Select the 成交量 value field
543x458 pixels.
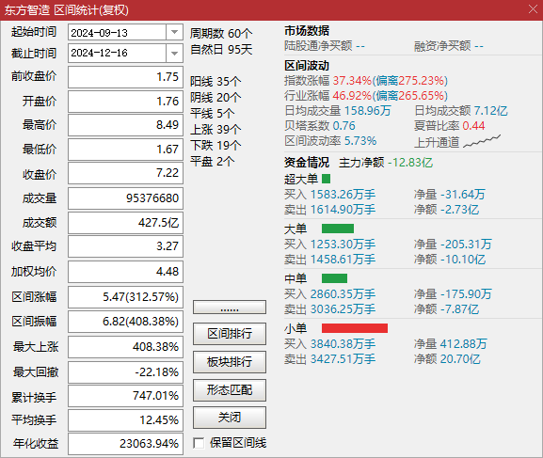tap(125, 198)
